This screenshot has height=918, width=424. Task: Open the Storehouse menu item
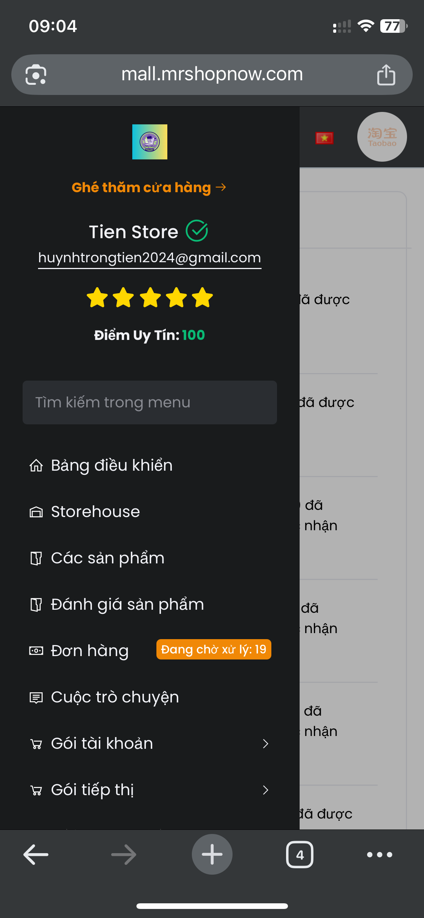[150, 512]
